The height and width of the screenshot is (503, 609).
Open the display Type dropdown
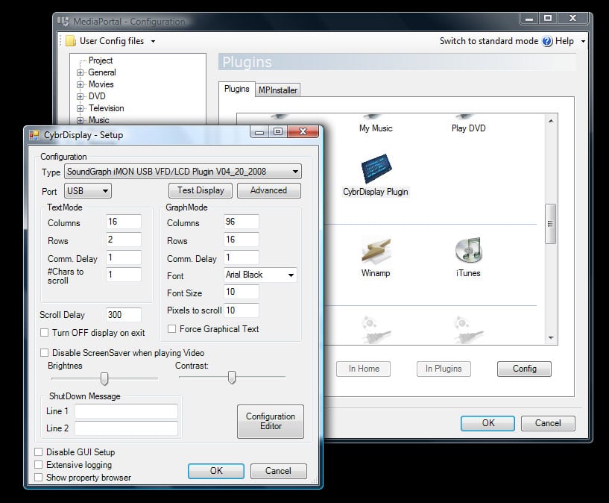point(296,171)
